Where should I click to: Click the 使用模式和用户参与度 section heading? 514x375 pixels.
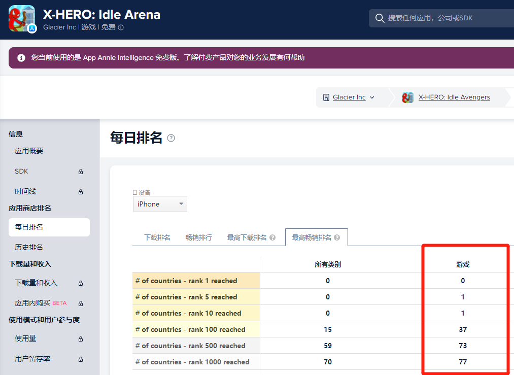point(44,320)
